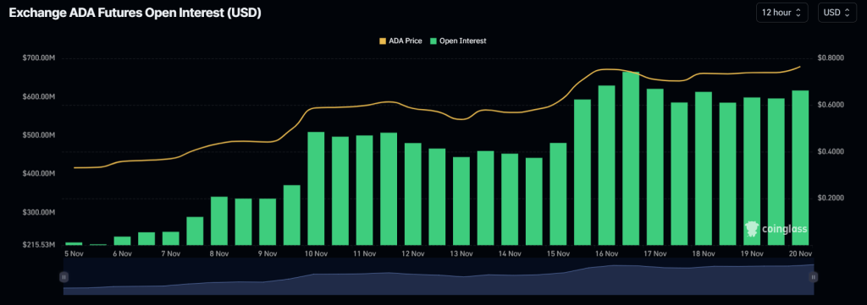Click the '$400.00M' axis value
The height and width of the screenshot is (305, 867).
point(40,174)
